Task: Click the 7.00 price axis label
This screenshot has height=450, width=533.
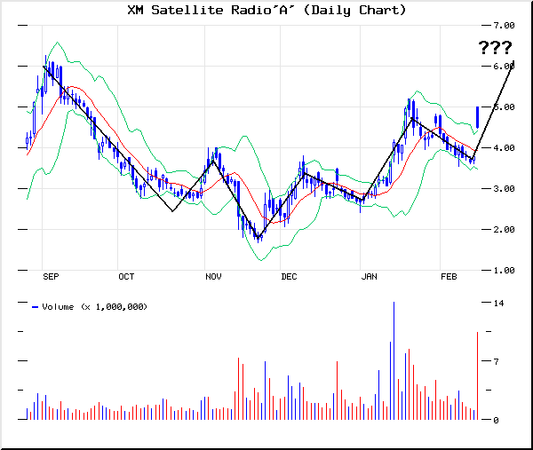Action: point(504,26)
